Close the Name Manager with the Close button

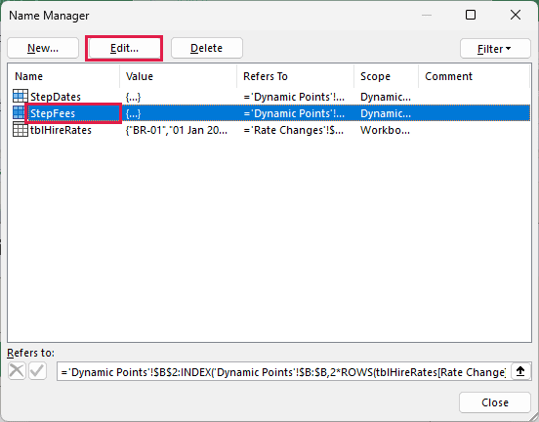[495, 402]
